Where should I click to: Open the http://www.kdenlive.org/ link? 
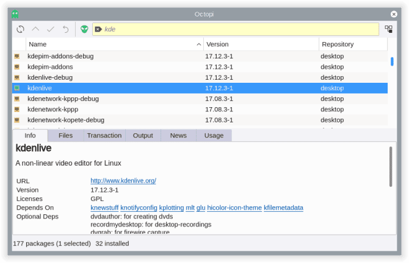click(x=123, y=181)
